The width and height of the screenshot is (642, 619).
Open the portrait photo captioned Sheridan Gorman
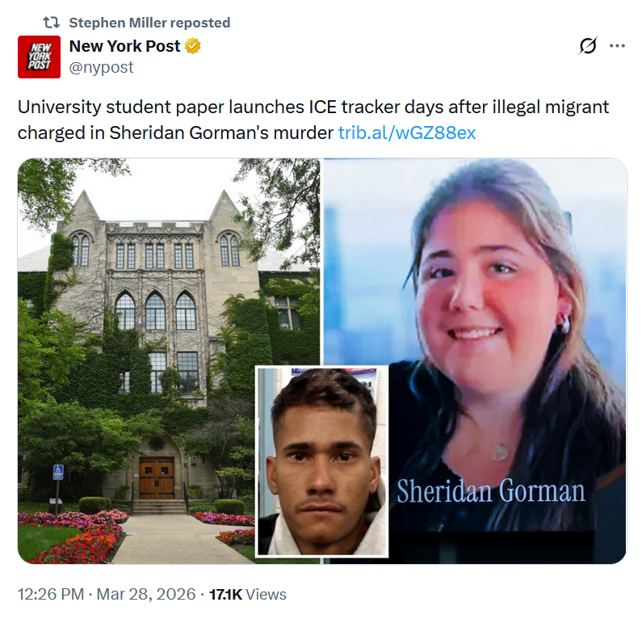475,360
